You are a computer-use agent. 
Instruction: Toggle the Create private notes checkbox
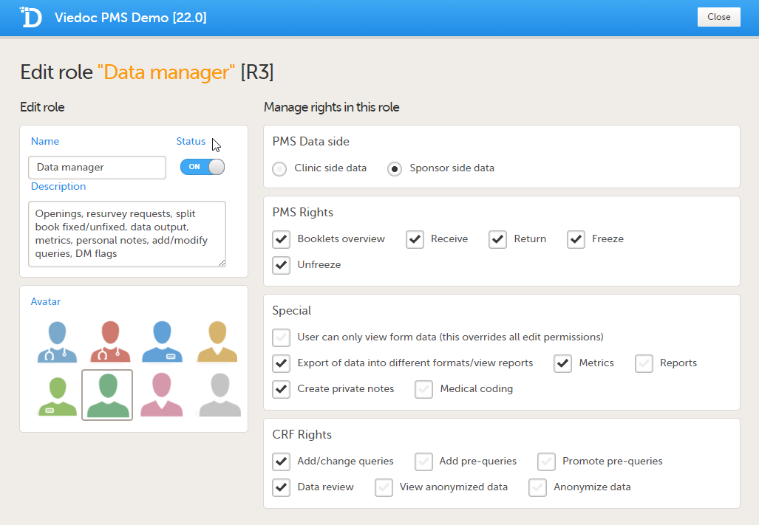pyautogui.click(x=281, y=389)
